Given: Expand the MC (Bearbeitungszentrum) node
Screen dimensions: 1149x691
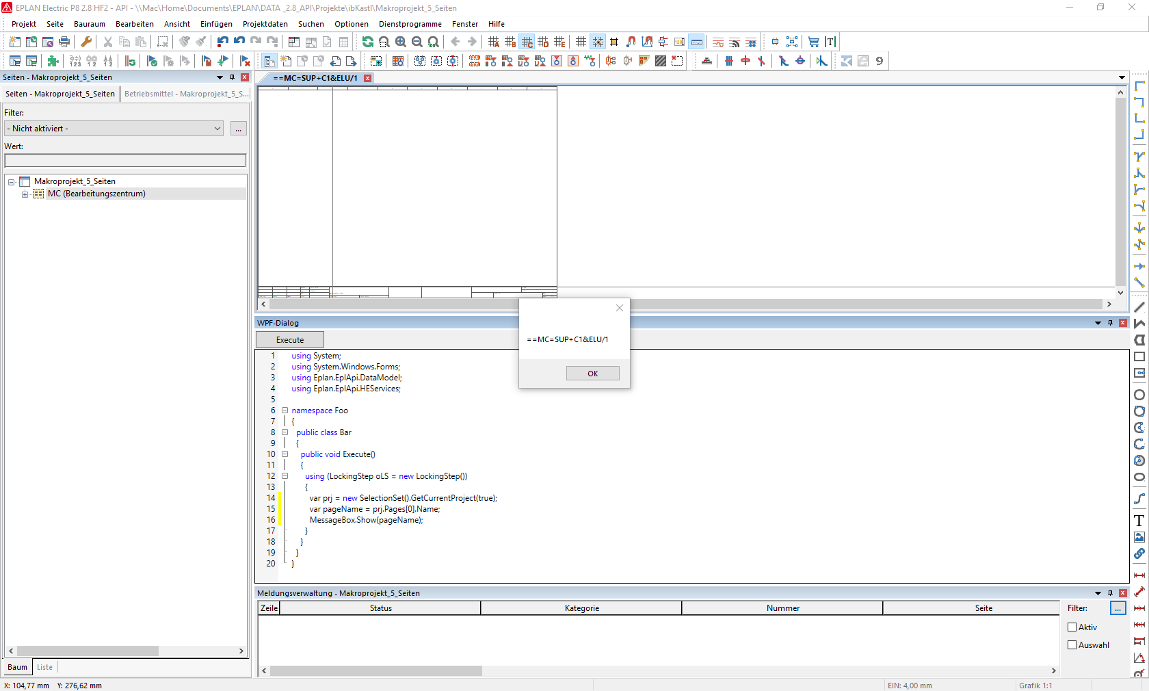Looking at the screenshot, I should click(x=25, y=194).
